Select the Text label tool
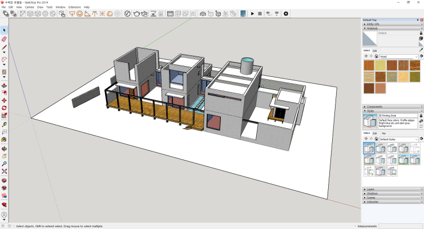 click(x=4, y=132)
